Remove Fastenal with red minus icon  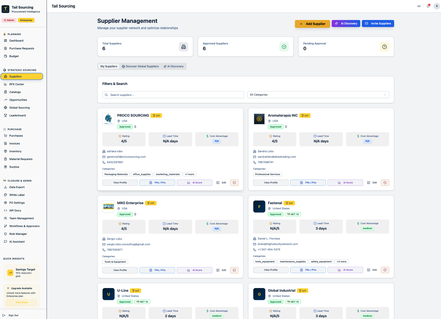pyautogui.click(x=385, y=270)
